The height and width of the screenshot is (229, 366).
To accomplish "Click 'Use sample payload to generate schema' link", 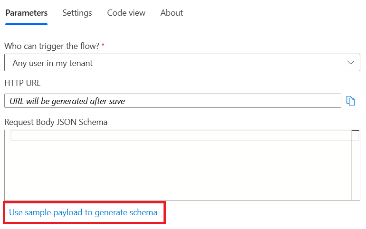I will click(x=83, y=212).
